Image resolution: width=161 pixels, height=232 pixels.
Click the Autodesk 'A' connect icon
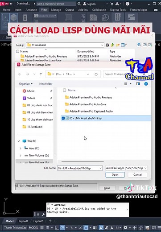117,4
